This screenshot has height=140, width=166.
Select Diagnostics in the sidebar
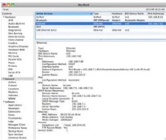tap(15, 30)
